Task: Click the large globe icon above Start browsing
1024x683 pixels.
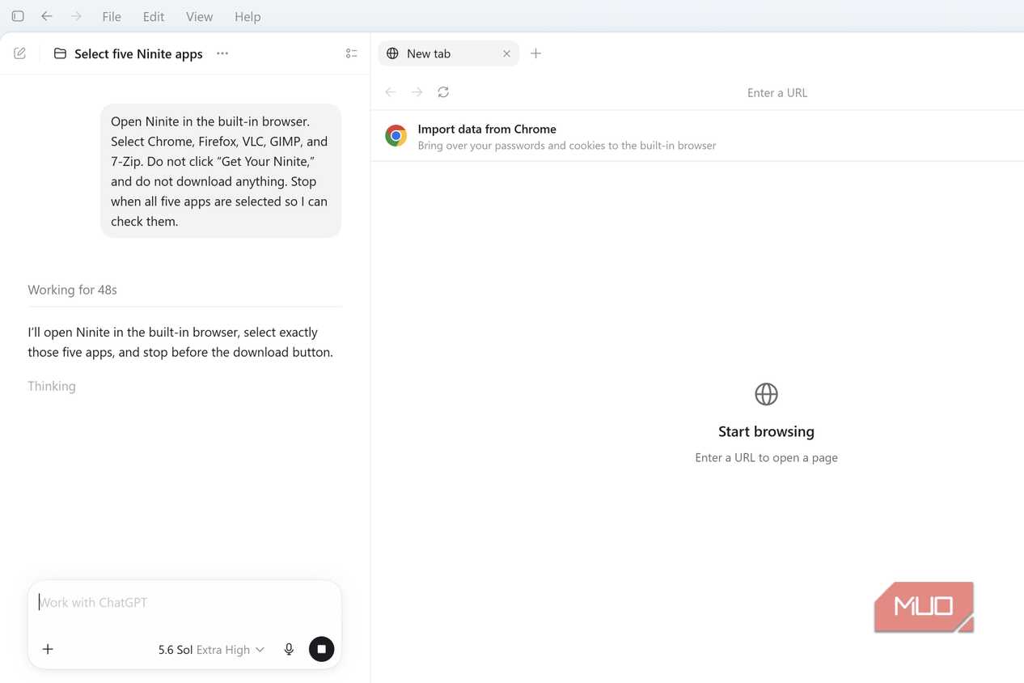Action: (766, 394)
